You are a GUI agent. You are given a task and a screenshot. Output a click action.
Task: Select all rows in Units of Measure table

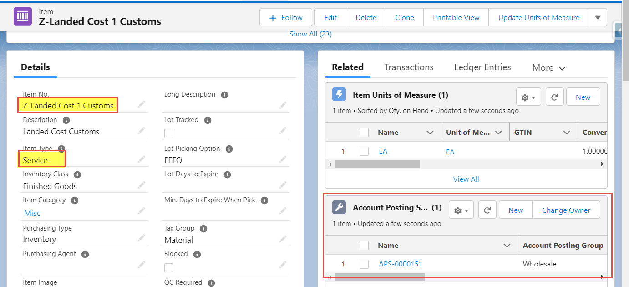tap(364, 133)
